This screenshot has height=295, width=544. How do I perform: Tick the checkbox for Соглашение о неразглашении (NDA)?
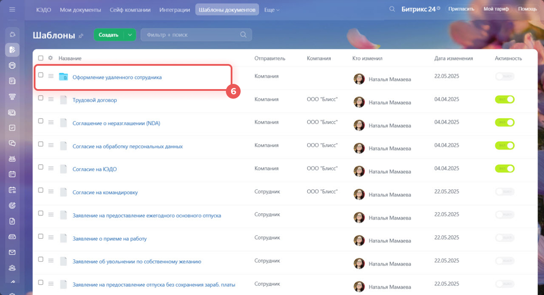click(x=41, y=122)
